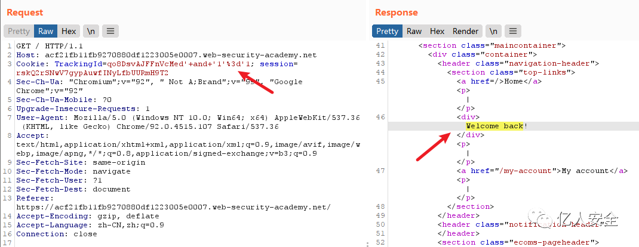Open Render tab in Response panel
This screenshot has height=247, width=639.
[465, 31]
